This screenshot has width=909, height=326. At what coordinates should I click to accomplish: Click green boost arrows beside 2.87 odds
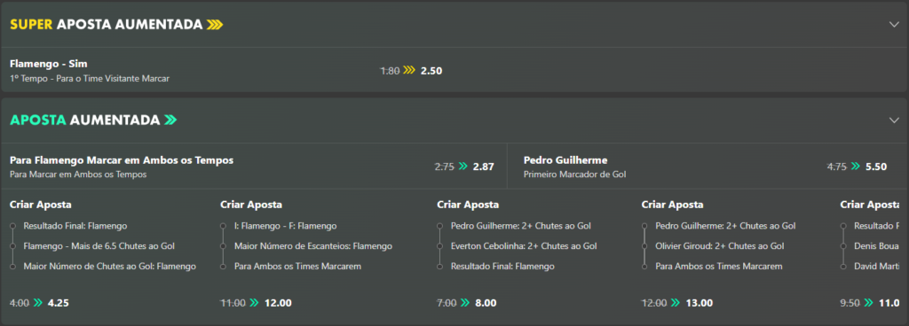click(462, 167)
